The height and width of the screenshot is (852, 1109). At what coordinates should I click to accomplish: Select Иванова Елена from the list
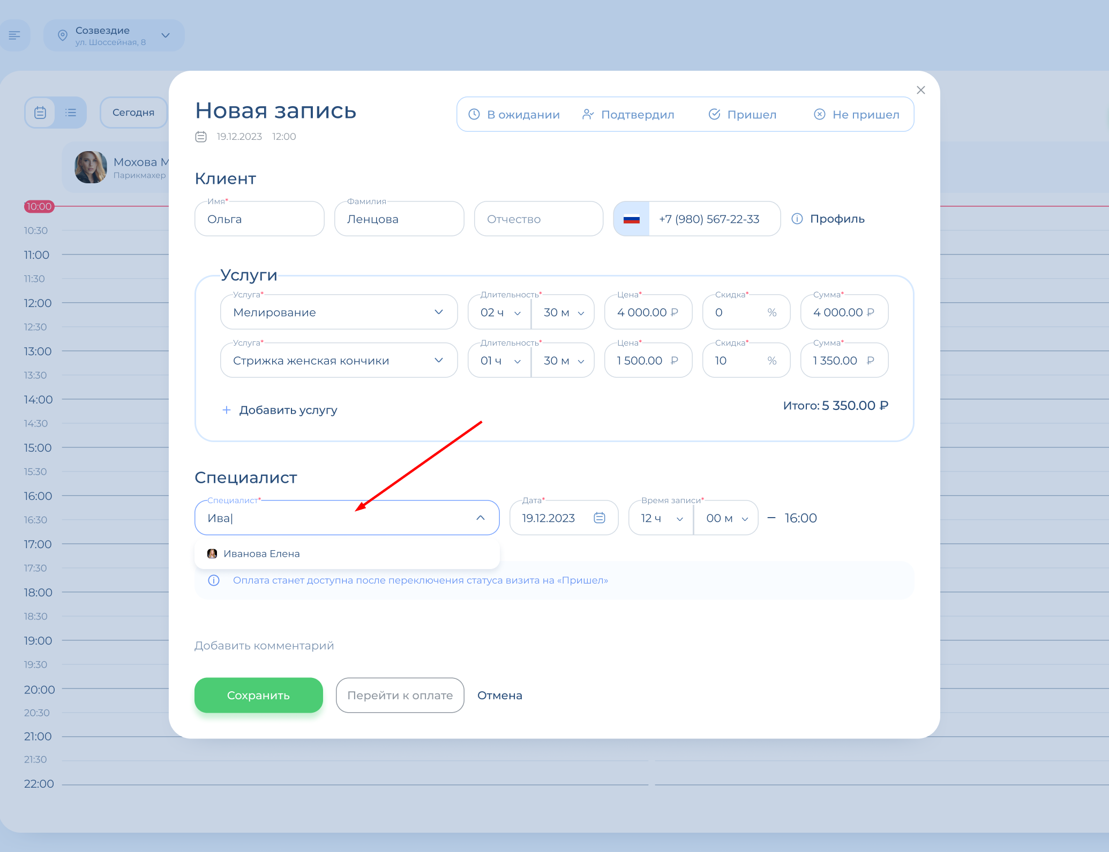[347, 554]
